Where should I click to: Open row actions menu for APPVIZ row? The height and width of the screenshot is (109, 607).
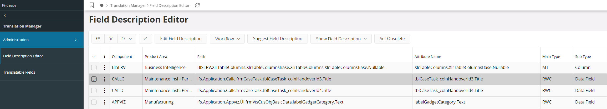pos(104,102)
